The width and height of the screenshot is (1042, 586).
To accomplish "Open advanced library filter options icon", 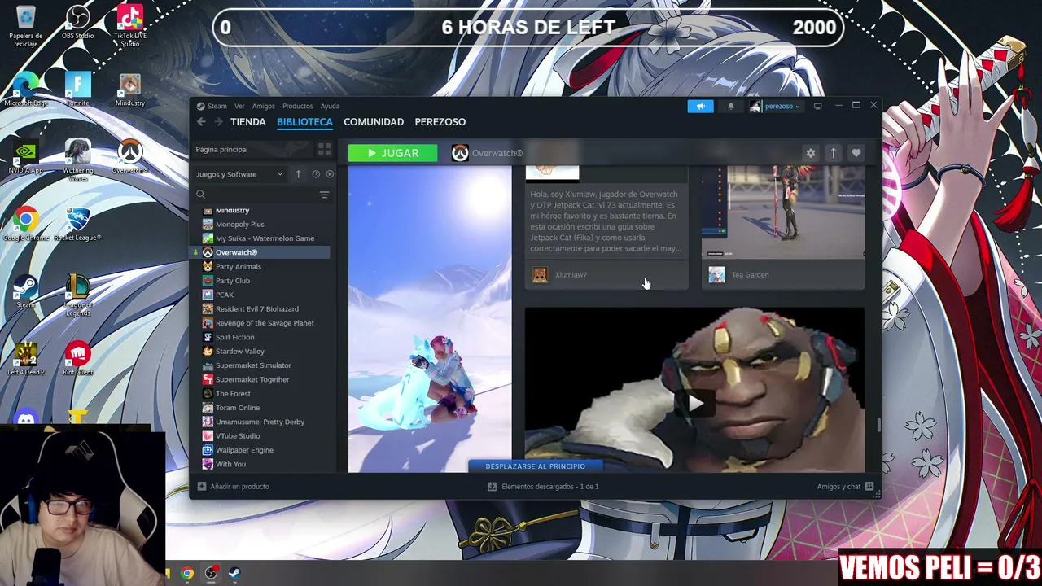I will (324, 195).
